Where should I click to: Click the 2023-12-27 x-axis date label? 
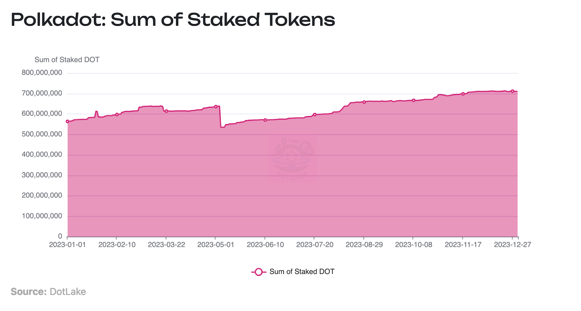[512, 245]
